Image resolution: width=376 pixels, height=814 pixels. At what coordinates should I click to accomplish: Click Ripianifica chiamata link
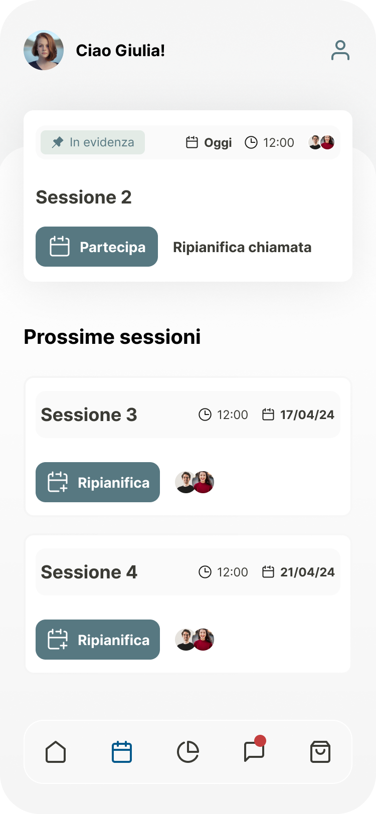(x=242, y=247)
